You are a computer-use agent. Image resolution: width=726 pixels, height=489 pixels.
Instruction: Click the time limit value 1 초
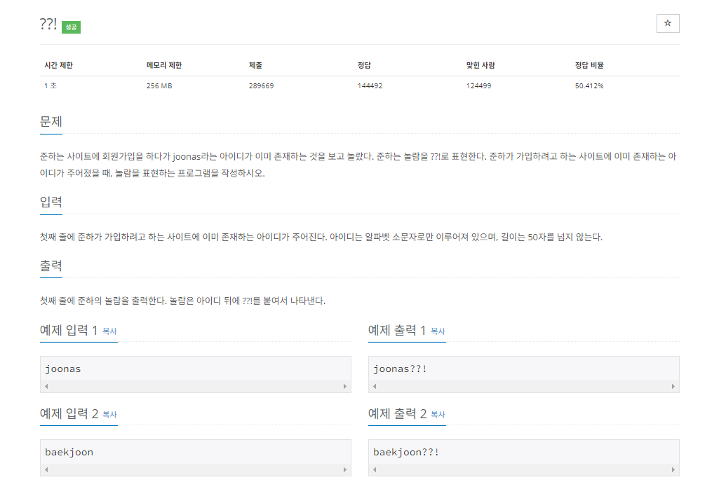point(51,85)
